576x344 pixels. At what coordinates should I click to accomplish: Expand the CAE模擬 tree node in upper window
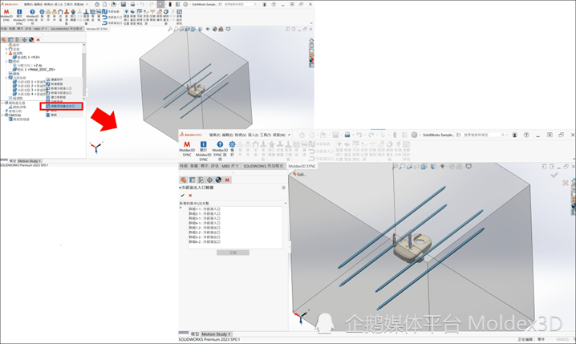[2, 115]
